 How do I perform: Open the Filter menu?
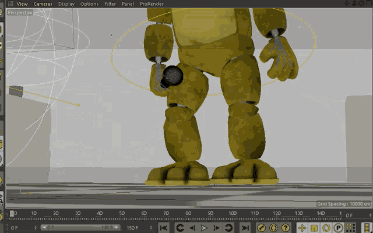click(110, 4)
